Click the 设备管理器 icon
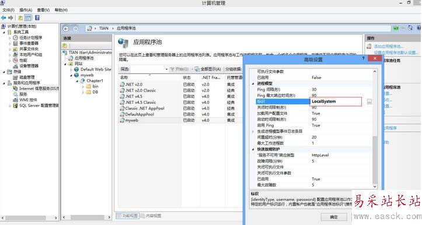The height and width of the screenshot is (225, 422). point(16,66)
